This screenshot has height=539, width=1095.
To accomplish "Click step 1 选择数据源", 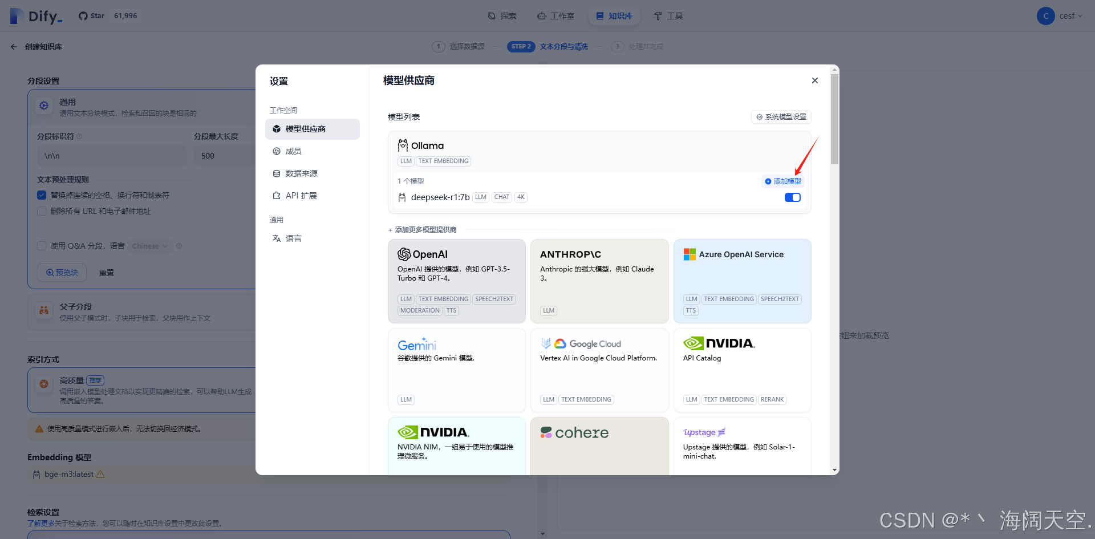I will coord(459,47).
